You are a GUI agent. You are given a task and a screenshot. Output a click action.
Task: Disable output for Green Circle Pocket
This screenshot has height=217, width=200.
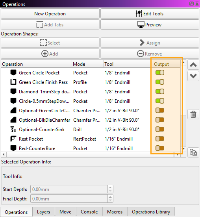pos(160,72)
